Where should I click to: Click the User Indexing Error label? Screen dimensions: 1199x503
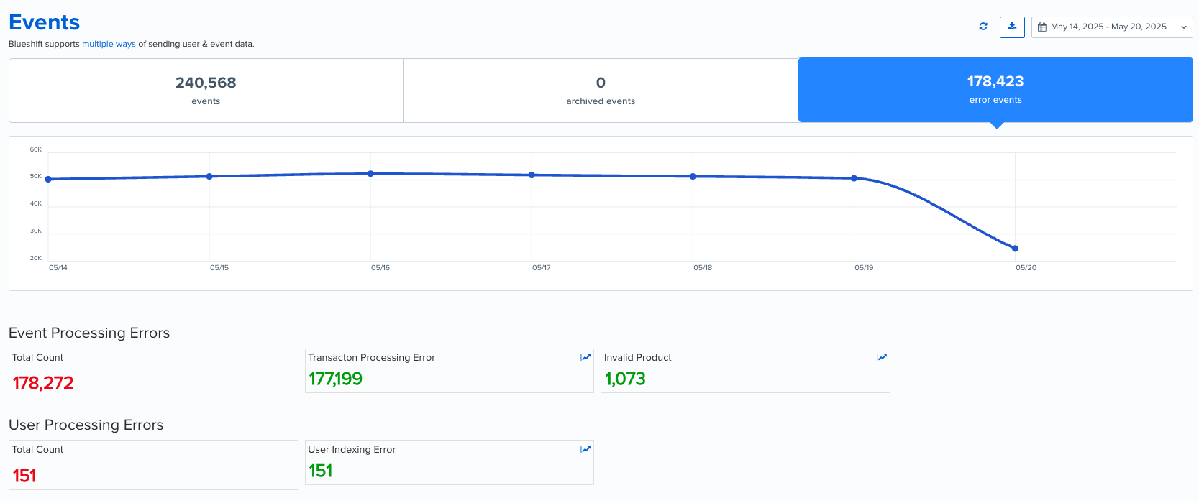pyautogui.click(x=352, y=450)
